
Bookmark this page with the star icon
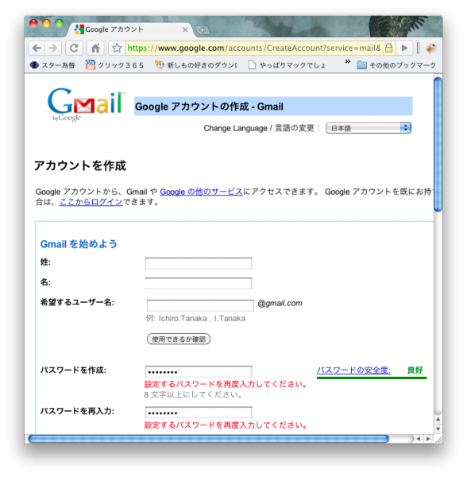[117, 48]
